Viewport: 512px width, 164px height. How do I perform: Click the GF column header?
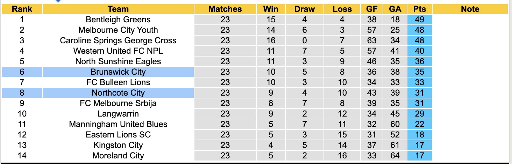click(x=372, y=9)
